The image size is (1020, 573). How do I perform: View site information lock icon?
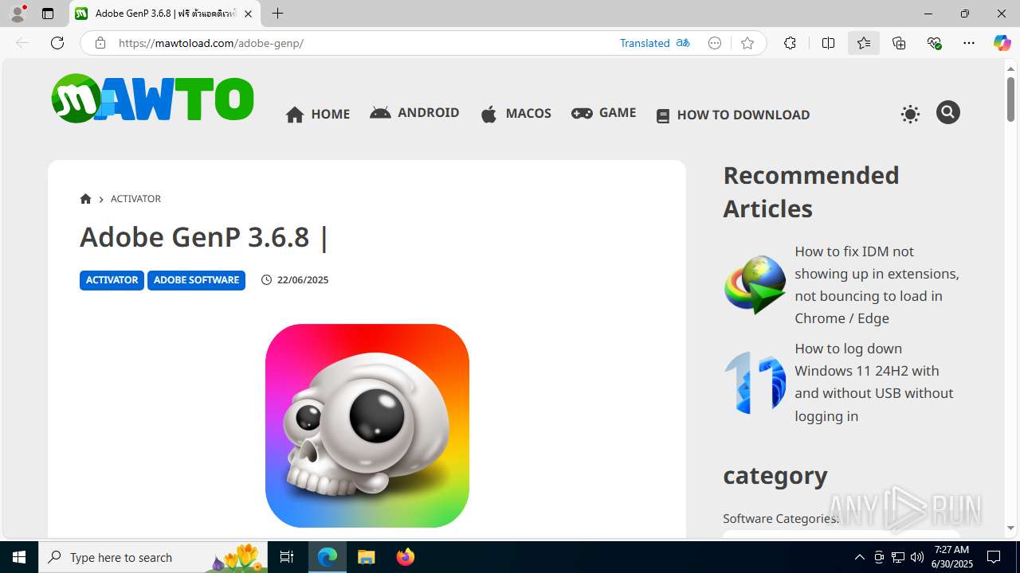[100, 43]
